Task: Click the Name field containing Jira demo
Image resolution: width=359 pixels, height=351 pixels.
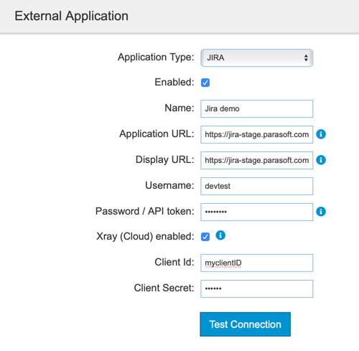Action: (x=257, y=109)
